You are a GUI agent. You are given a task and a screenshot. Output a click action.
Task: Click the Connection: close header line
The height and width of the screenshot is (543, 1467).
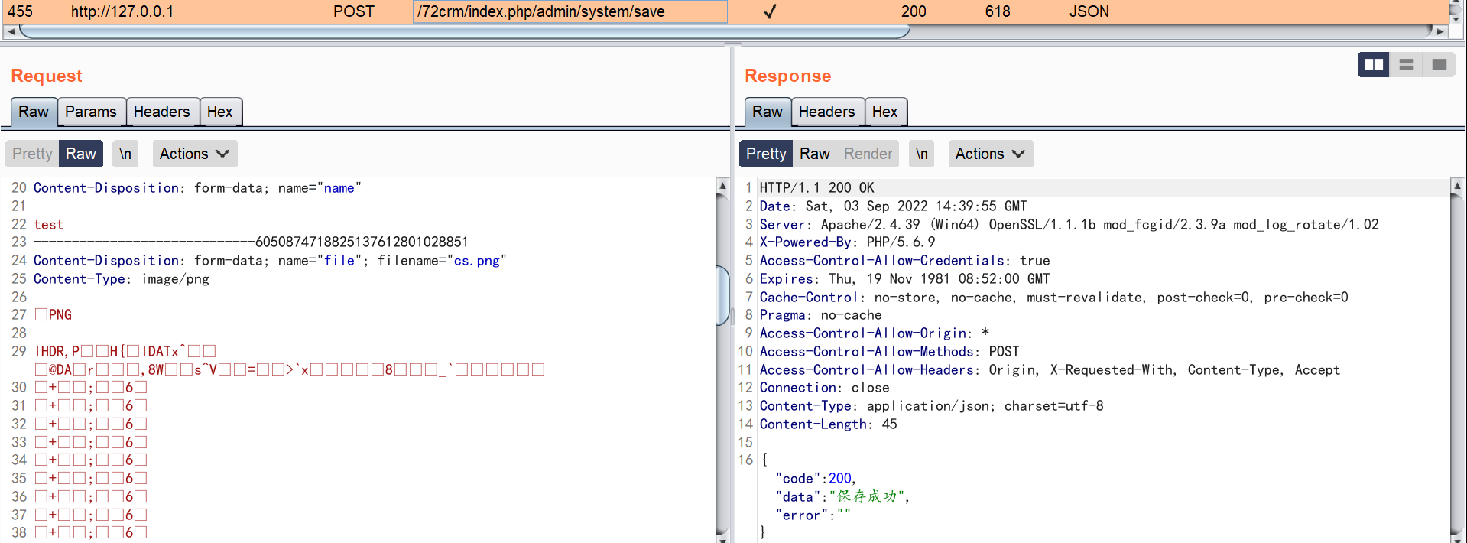point(824,388)
